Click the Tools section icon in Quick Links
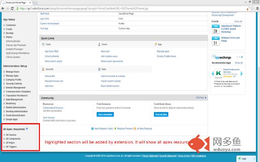This screenshot has width=260, height=162. [43, 44]
